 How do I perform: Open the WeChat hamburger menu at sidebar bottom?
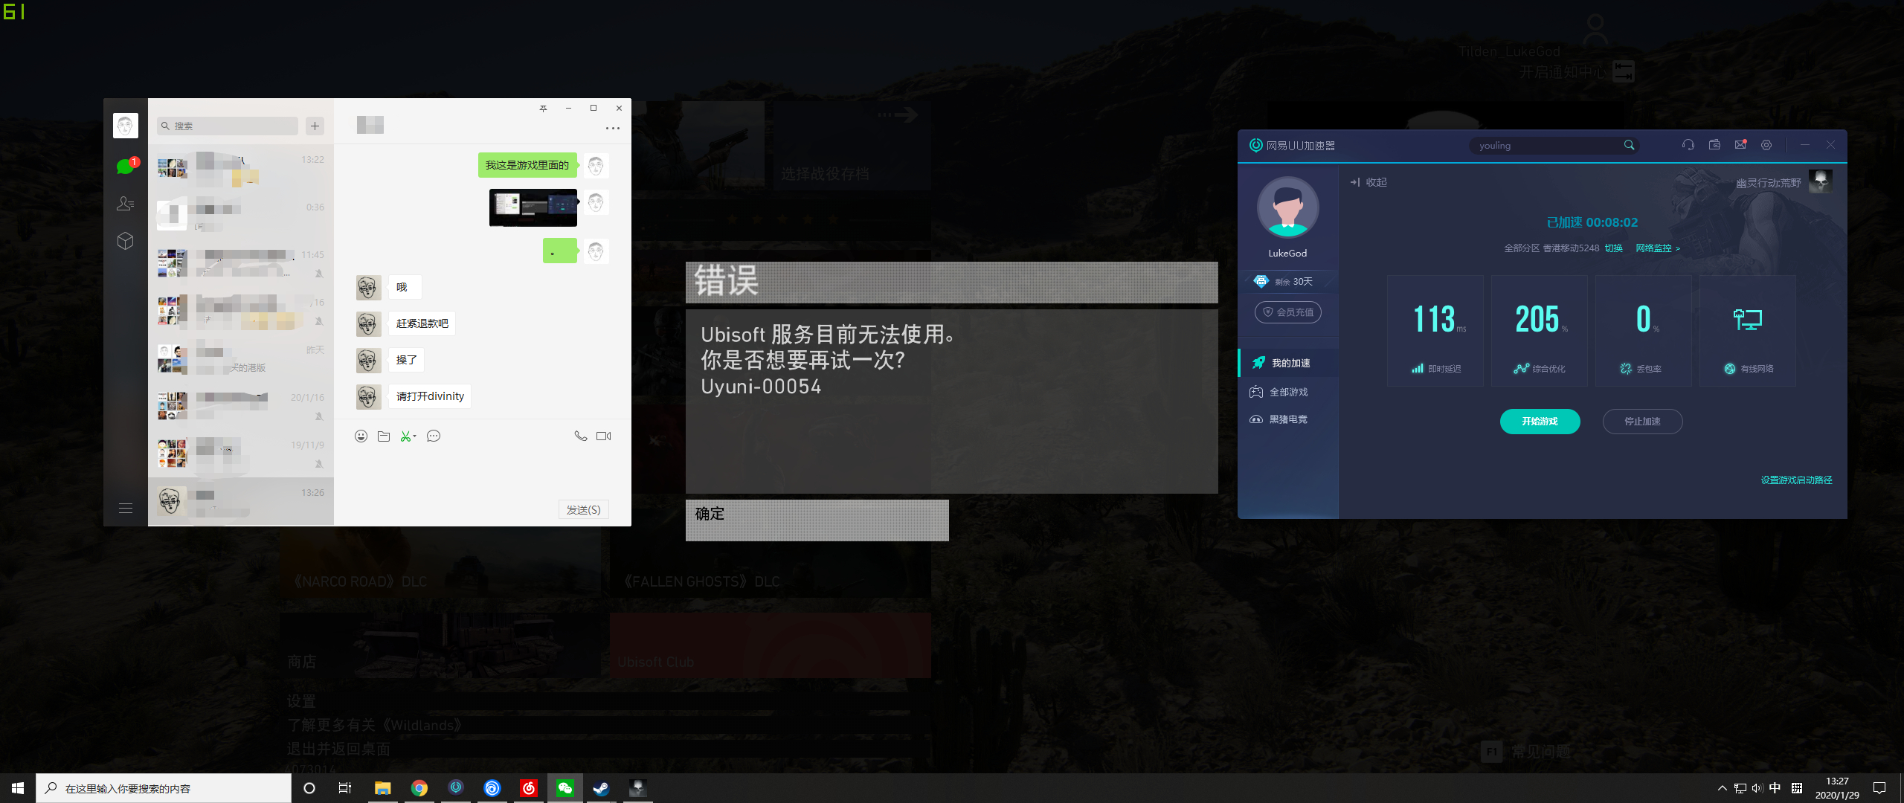click(125, 509)
